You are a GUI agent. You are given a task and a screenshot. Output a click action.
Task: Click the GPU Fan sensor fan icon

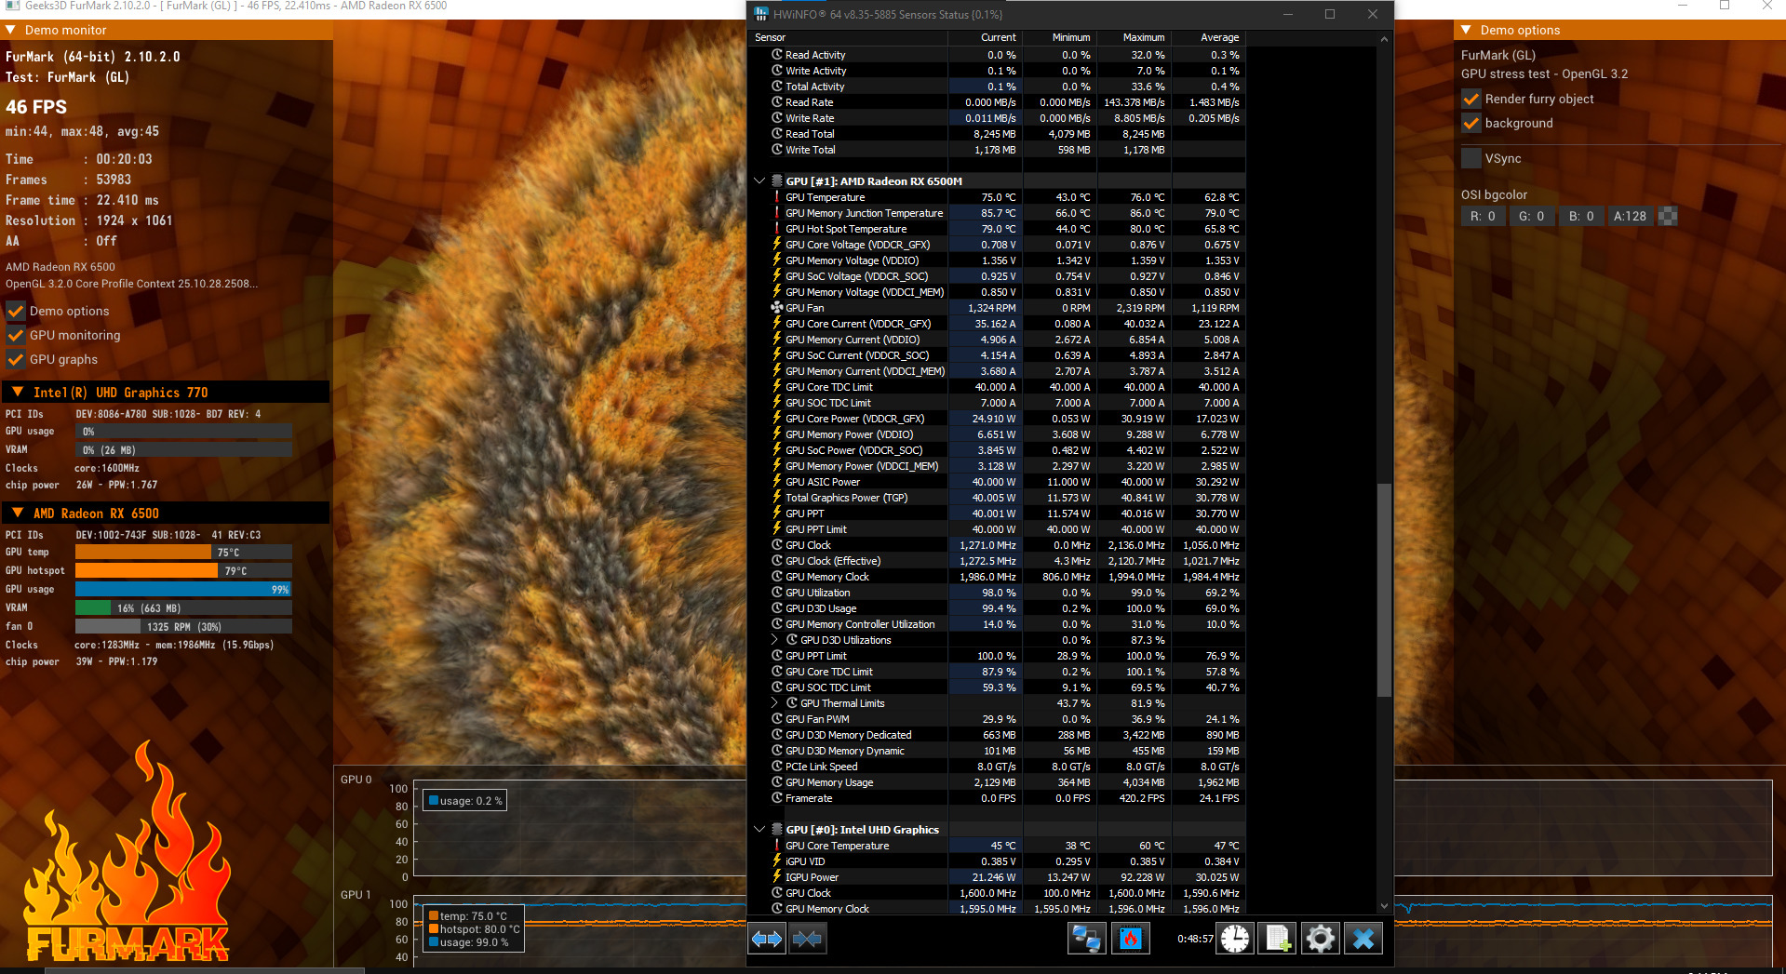point(777,307)
